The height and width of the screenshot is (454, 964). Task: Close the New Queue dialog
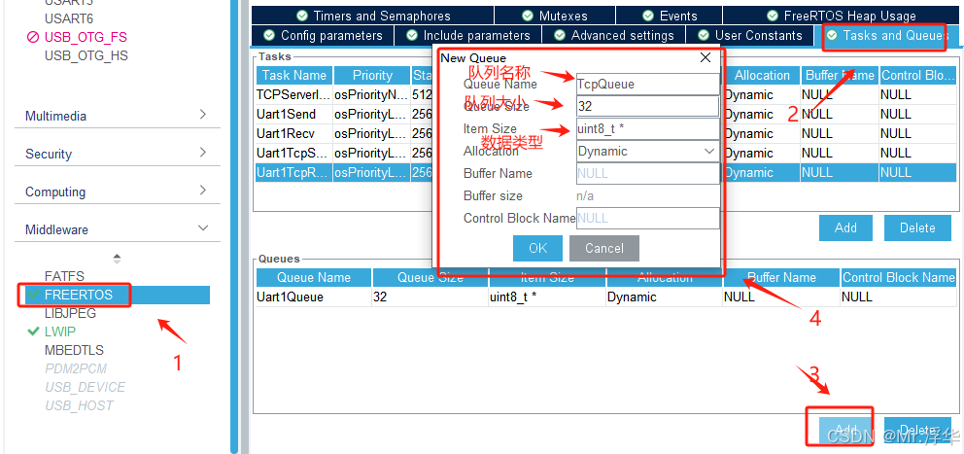tap(706, 57)
